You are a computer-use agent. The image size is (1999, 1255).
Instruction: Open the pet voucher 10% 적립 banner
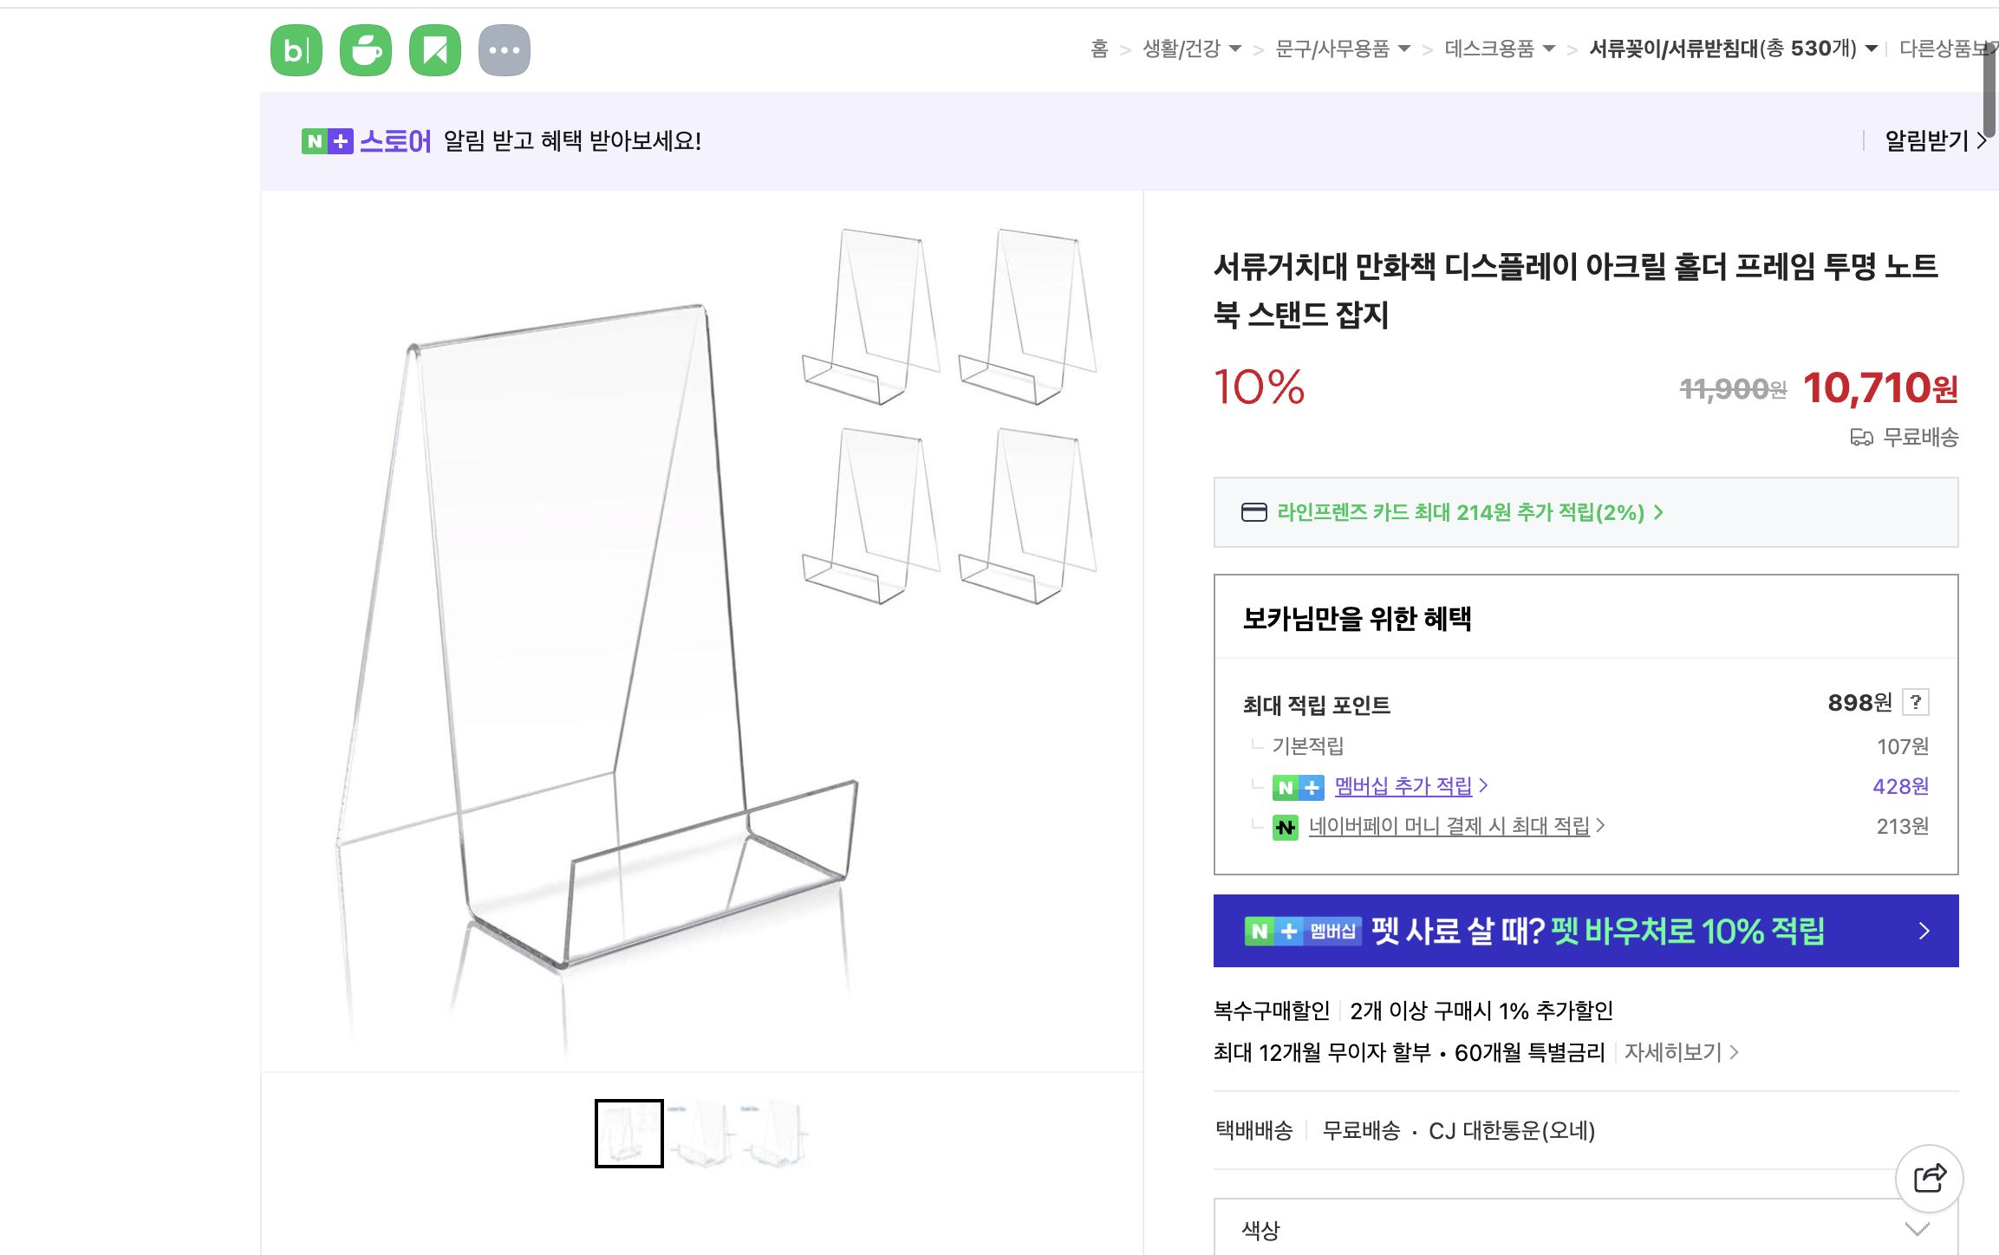coord(1586,930)
